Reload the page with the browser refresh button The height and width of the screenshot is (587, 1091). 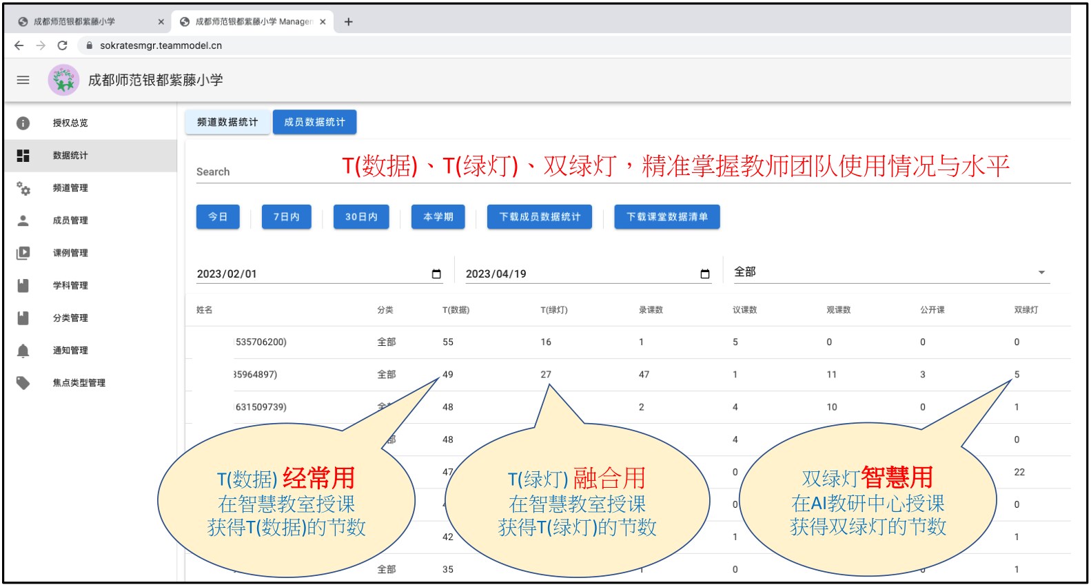(x=62, y=45)
